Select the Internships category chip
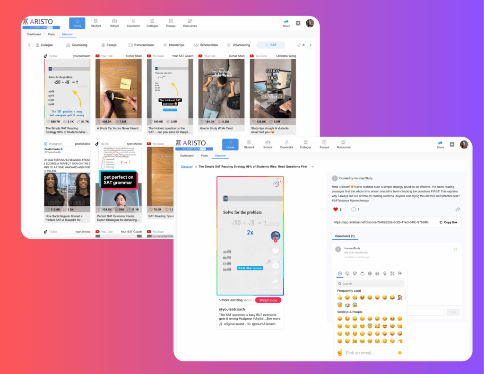 (174, 45)
